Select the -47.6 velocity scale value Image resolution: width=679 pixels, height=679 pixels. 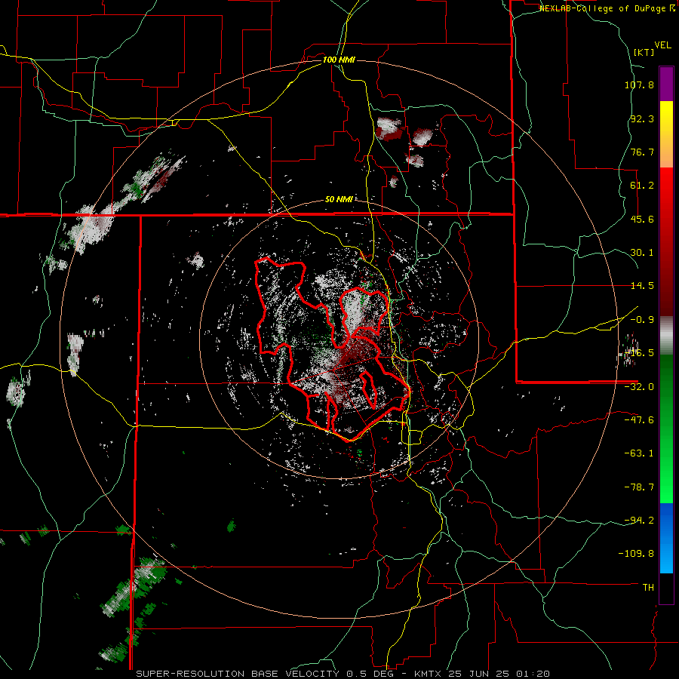(x=639, y=420)
